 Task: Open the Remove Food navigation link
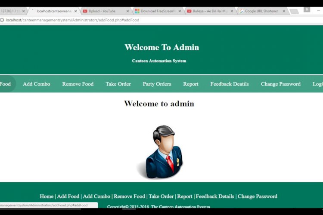[78, 84]
